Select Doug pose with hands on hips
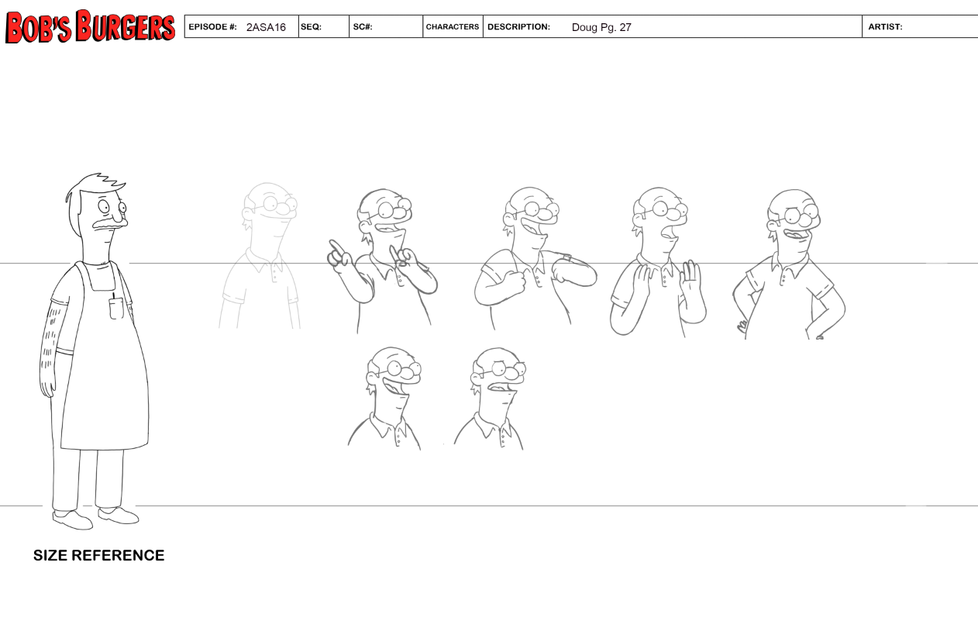This screenshot has height=635, width=978. click(789, 264)
